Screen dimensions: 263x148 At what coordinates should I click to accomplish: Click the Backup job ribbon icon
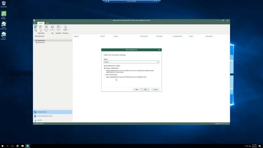(52, 28)
